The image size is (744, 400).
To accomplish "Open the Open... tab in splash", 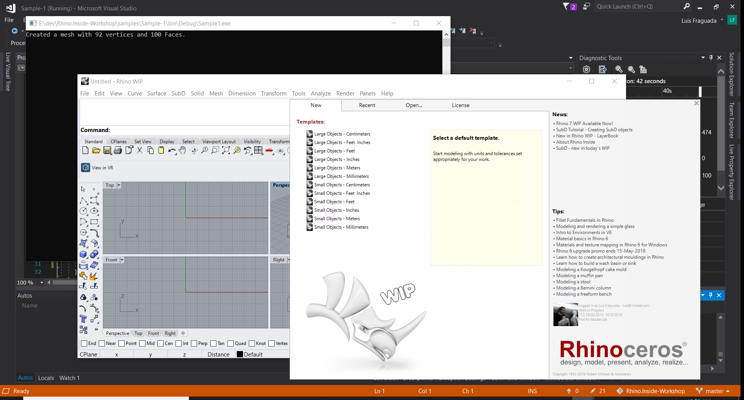I will click(414, 105).
